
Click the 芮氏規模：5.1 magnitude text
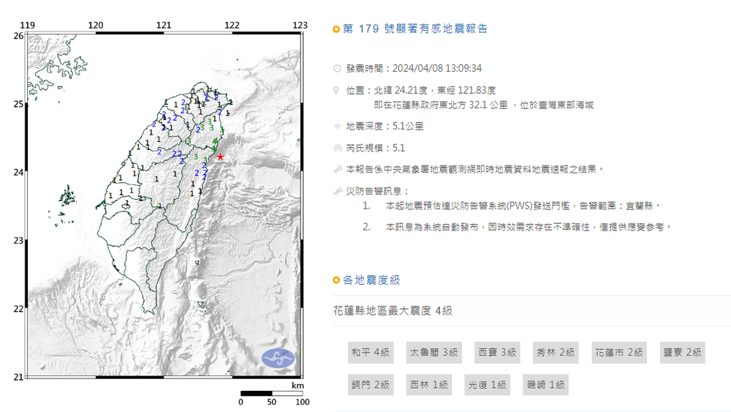(375, 148)
